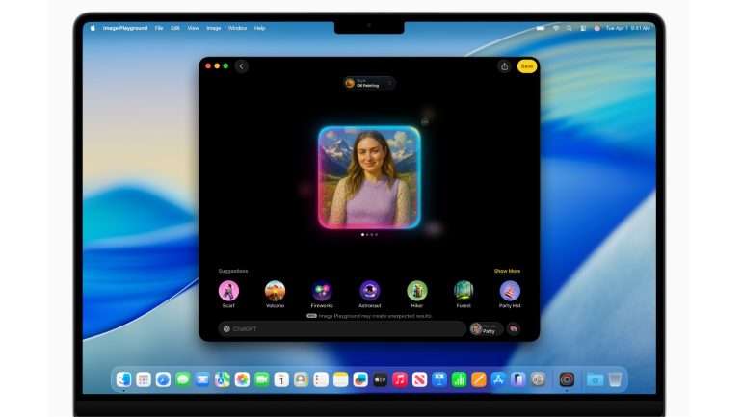This screenshot has height=417, width=742.
Task: Open the Oil Painting style dropdown
Action: [369, 83]
